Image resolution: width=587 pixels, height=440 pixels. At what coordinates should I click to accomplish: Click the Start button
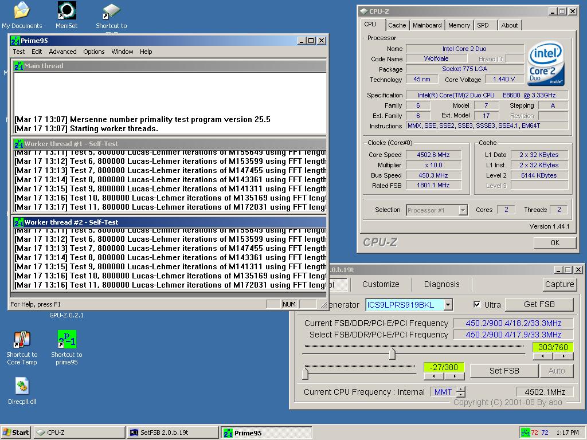click(x=15, y=433)
